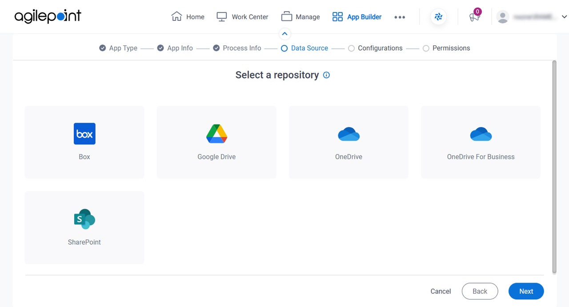Click the Cancel button
Screen dimensions: 569x307
pyautogui.click(x=441, y=291)
